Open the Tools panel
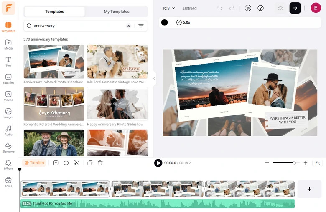Image resolution: width=326 pixels, height=212 pixels. [x=8, y=182]
